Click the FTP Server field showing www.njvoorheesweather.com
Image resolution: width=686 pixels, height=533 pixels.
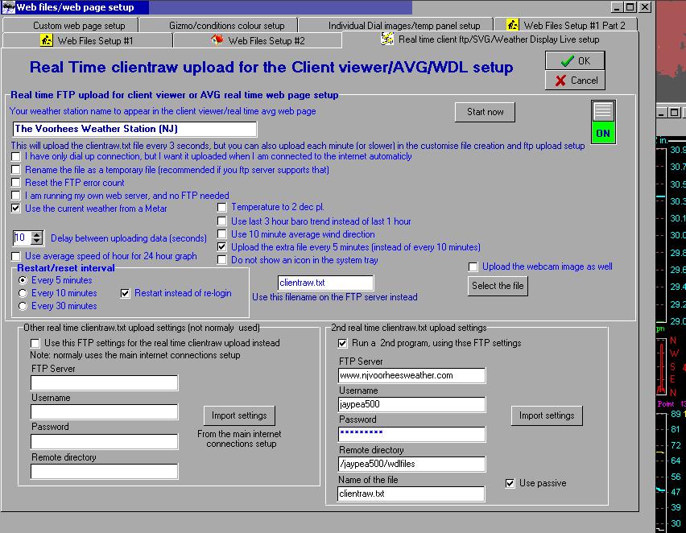click(411, 375)
